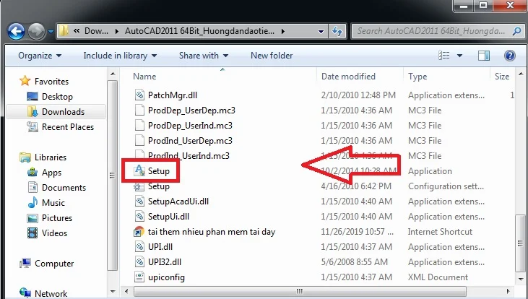
Task: Click the Forward navigation arrow button
Action: tap(36, 32)
